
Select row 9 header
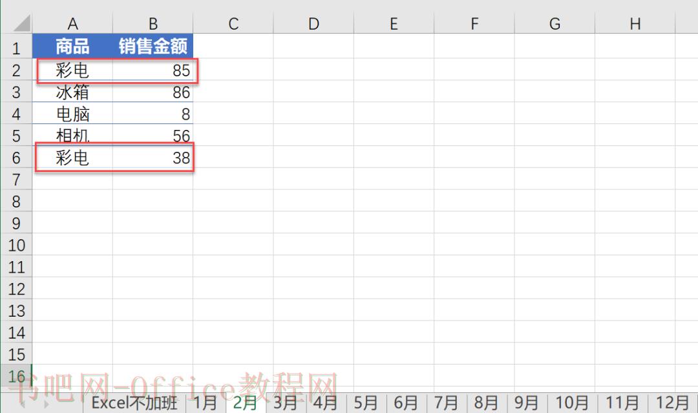click(x=16, y=222)
